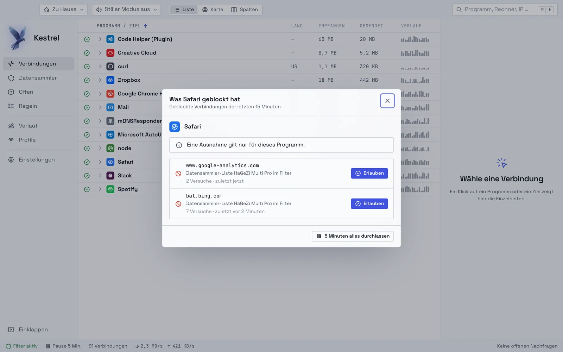Image resolution: width=563 pixels, height=352 pixels.
Task: Click the Dropbox app icon
Action: point(110,80)
